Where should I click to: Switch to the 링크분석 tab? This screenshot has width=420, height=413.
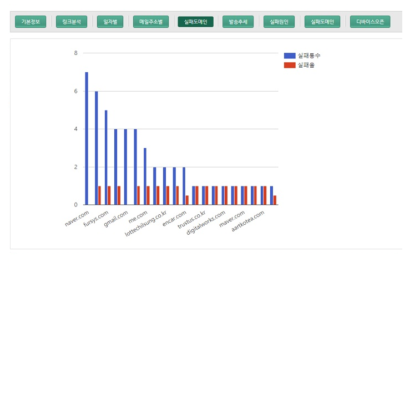point(72,22)
